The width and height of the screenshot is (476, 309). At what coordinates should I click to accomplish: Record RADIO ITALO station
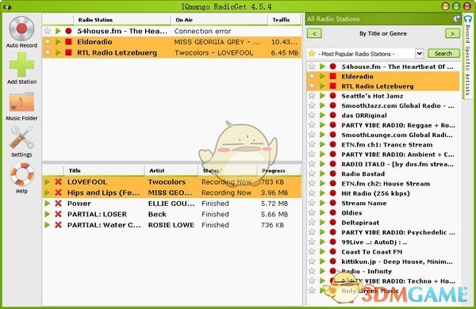tap(333, 164)
